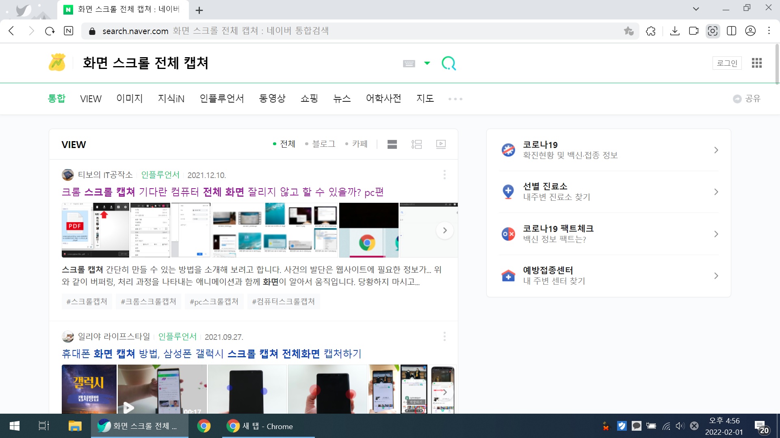Open the 이미지 search tab
The image size is (780, 438).
130,99
